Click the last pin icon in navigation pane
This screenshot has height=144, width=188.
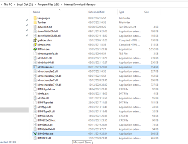click(x=27, y=35)
